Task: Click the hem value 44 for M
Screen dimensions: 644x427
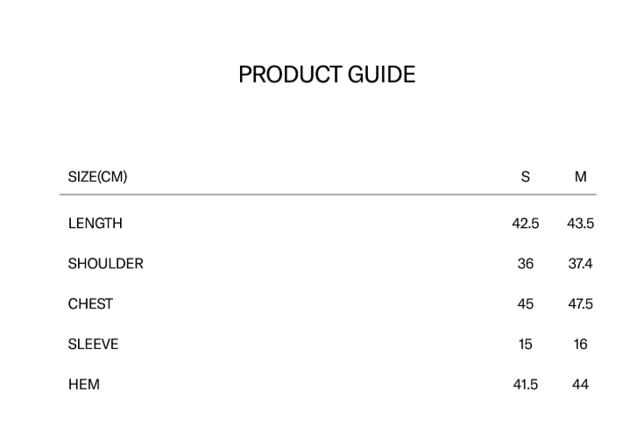Action: coord(580,385)
